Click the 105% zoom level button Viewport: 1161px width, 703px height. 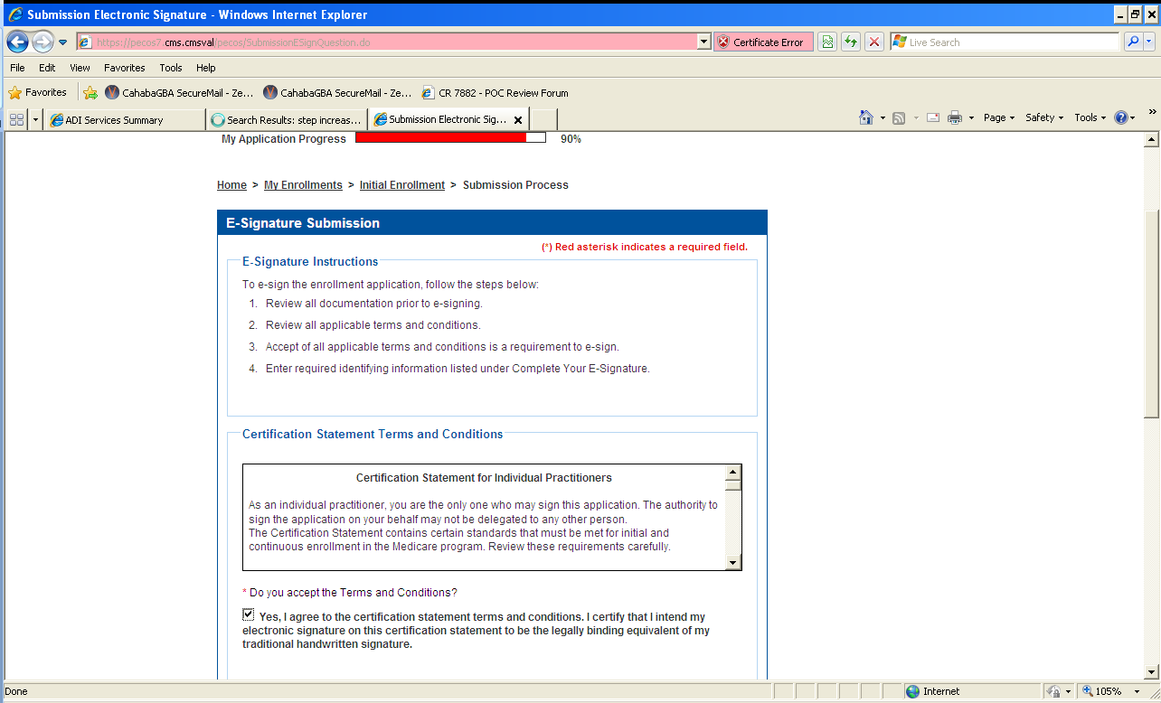(1102, 691)
